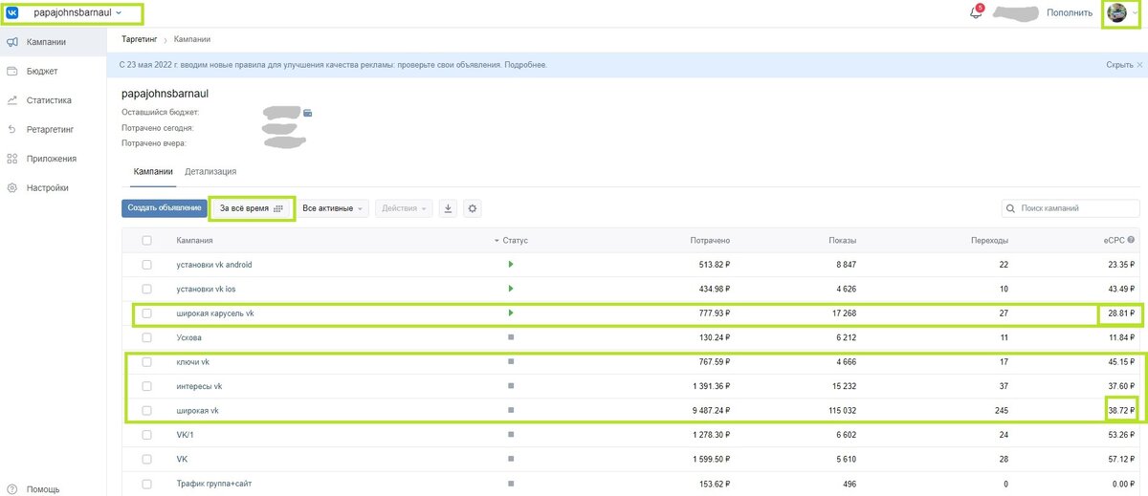This screenshot has width=1148, height=496.
Task: Click the Скрыть link on the banner
Action: coord(1119,65)
